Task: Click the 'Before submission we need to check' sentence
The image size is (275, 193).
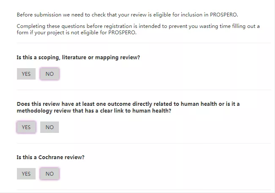Action: point(127,14)
